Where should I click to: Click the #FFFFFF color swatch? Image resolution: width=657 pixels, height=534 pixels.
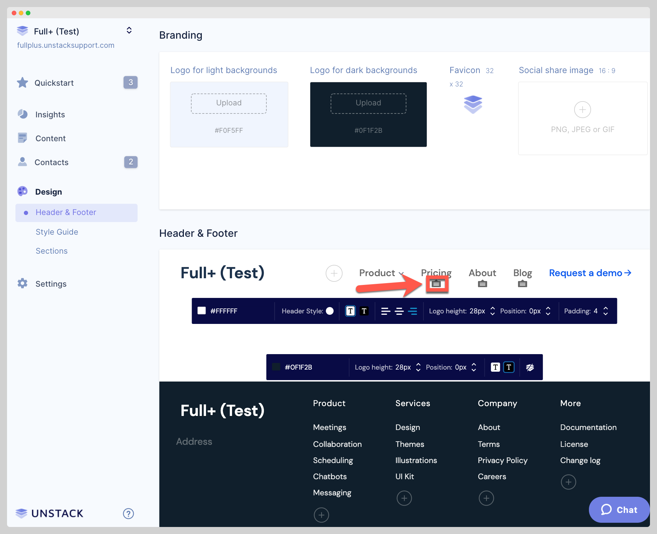[202, 311]
